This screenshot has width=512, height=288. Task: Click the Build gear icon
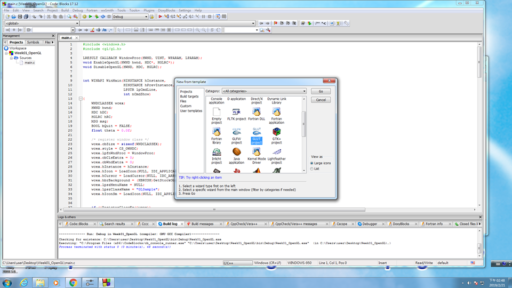(84, 17)
